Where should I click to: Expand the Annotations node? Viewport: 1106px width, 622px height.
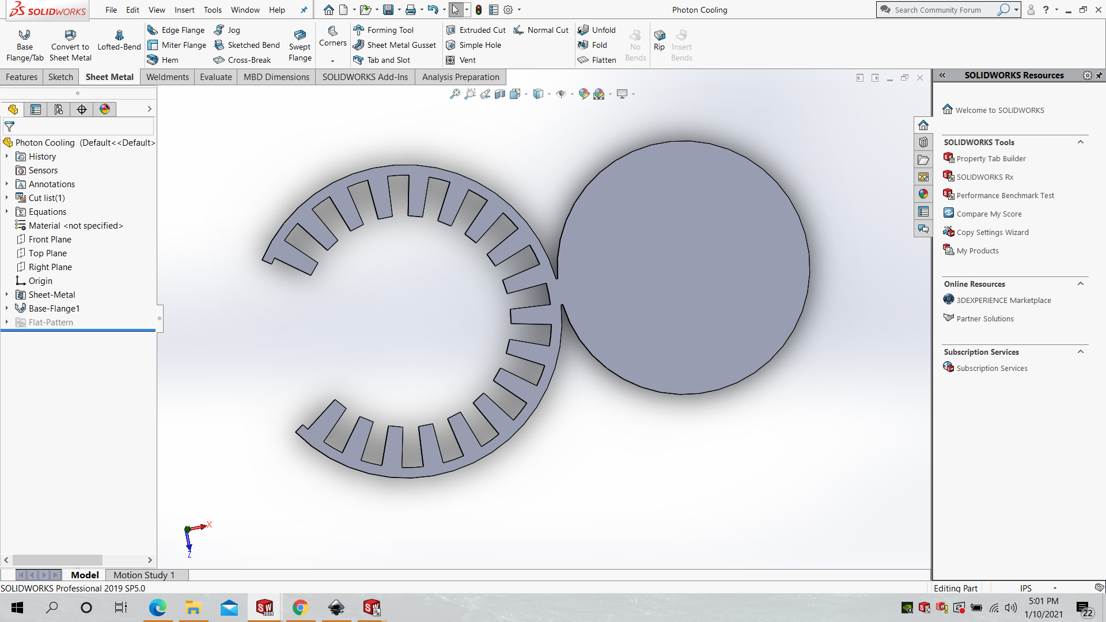point(7,184)
